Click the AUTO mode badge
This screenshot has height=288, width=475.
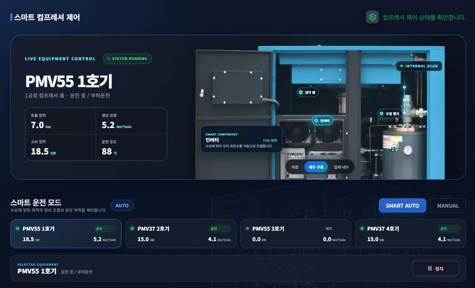point(122,205)
